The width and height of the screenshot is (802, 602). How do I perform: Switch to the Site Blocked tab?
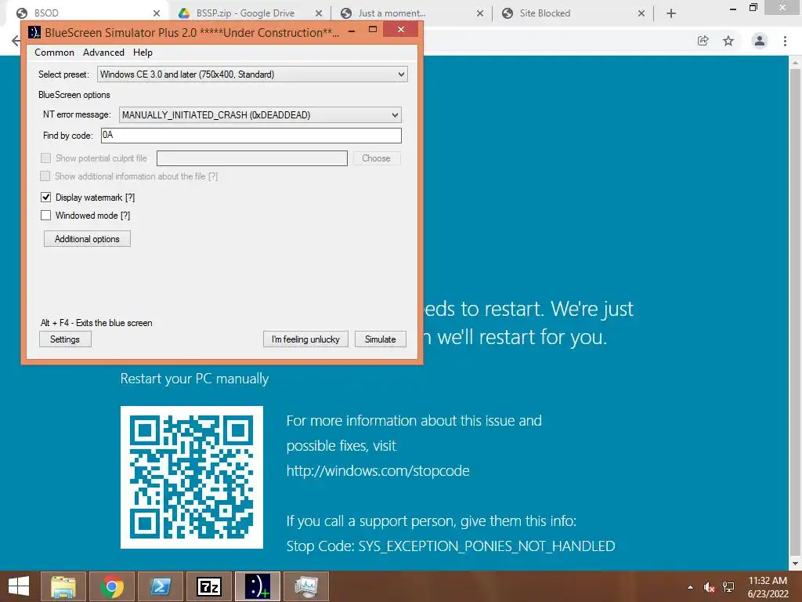click(x=545, y=13)
